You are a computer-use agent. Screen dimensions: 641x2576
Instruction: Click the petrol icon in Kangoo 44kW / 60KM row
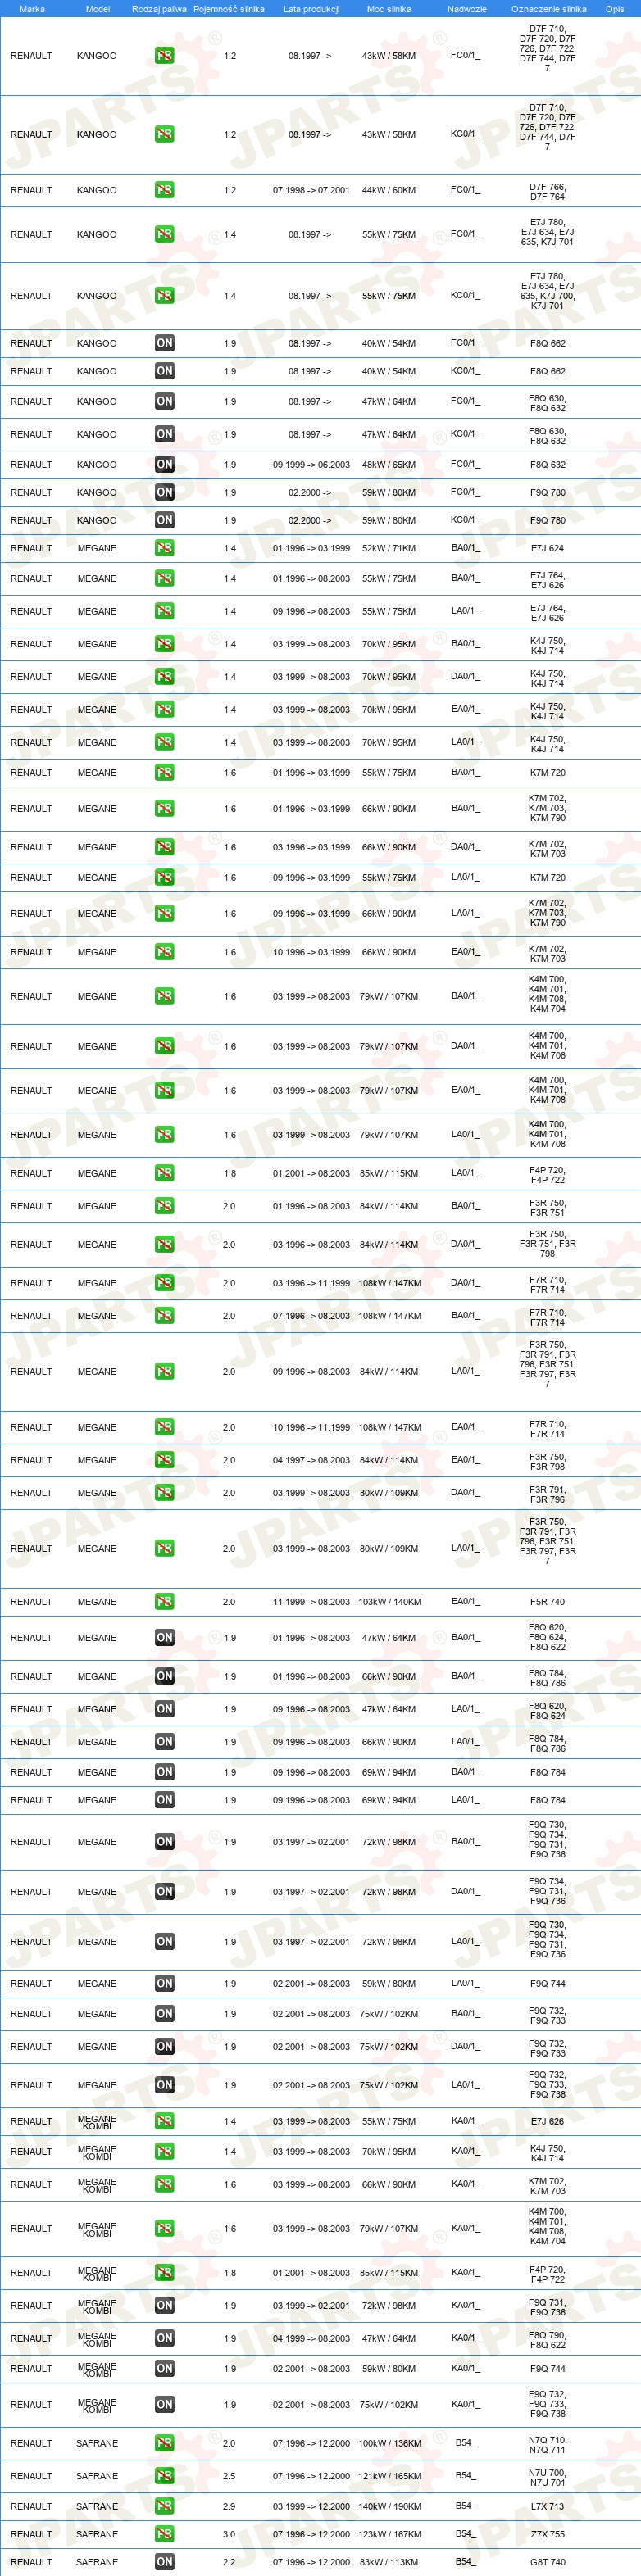(165, 190)
